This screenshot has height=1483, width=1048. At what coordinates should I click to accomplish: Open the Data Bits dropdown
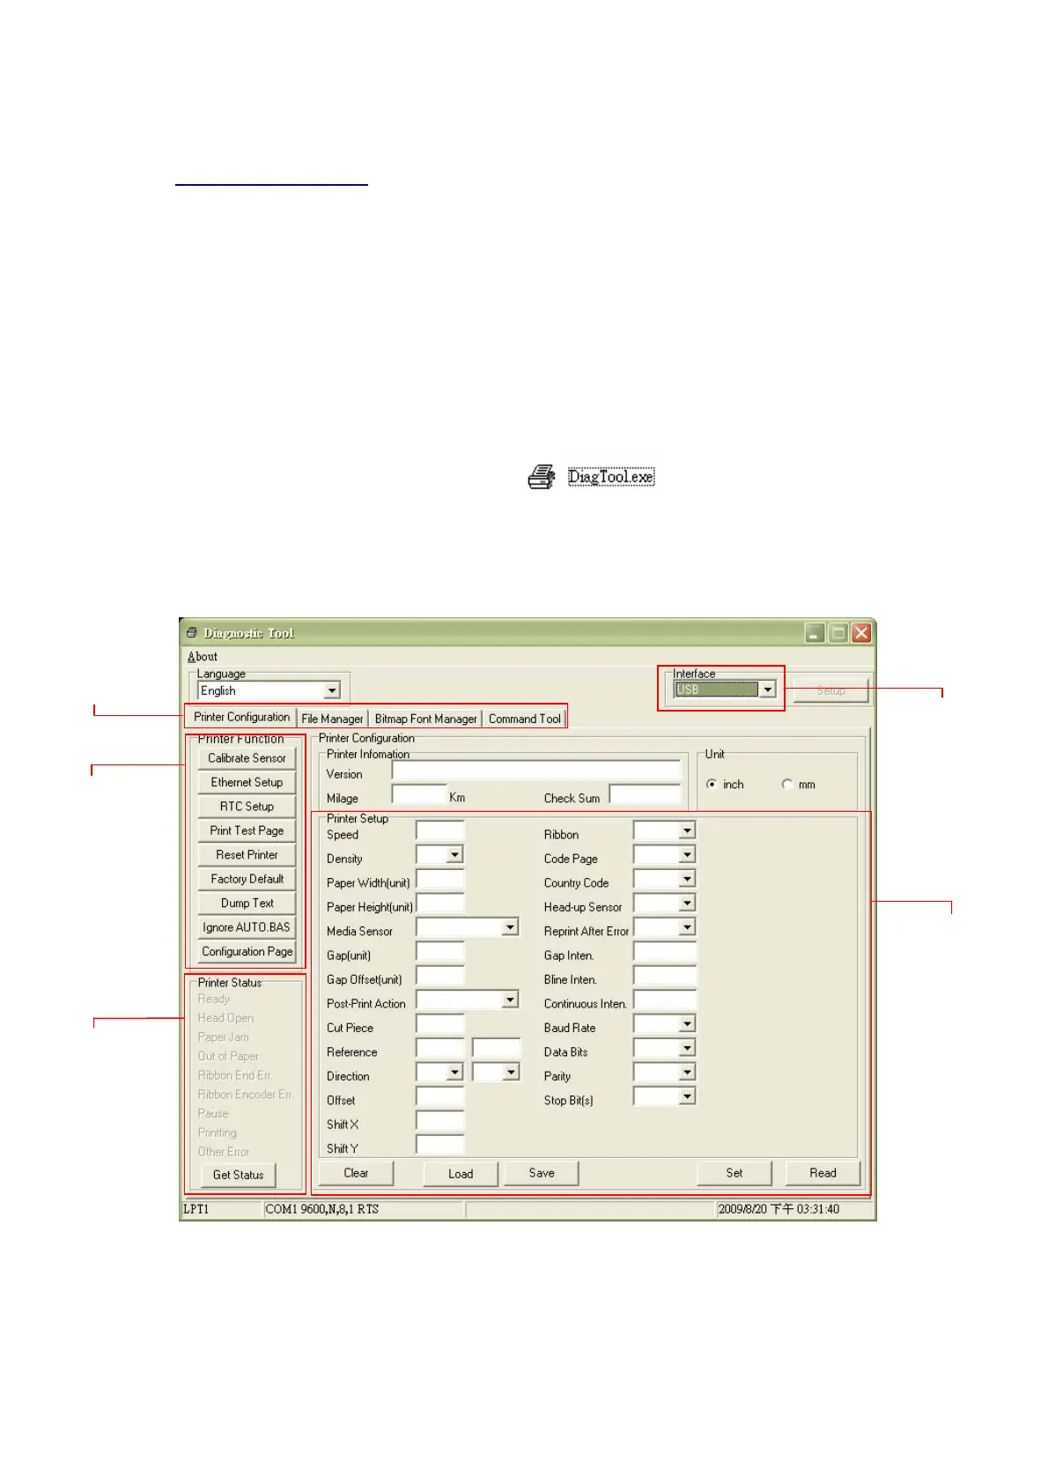pyautogui.click(x=688, y=1048)
